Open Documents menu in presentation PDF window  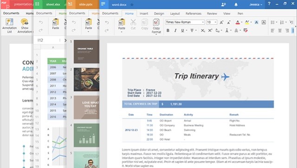click(x=11, y=13)
